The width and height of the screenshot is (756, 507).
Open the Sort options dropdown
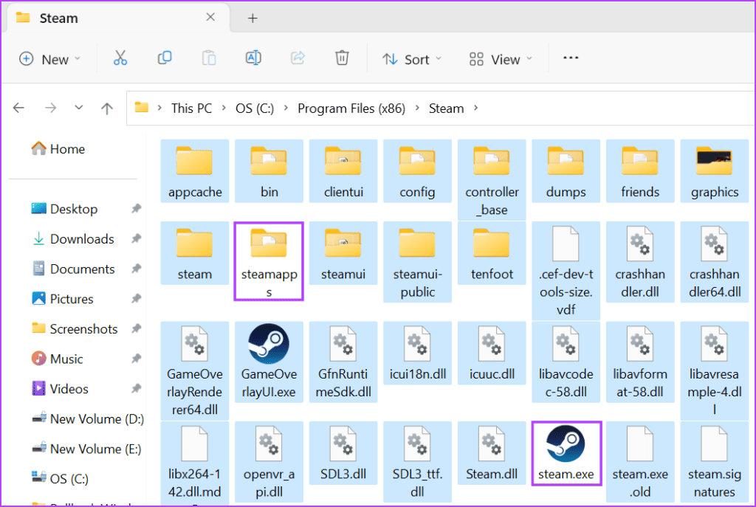pyautogui.click(x=412, y=59)
